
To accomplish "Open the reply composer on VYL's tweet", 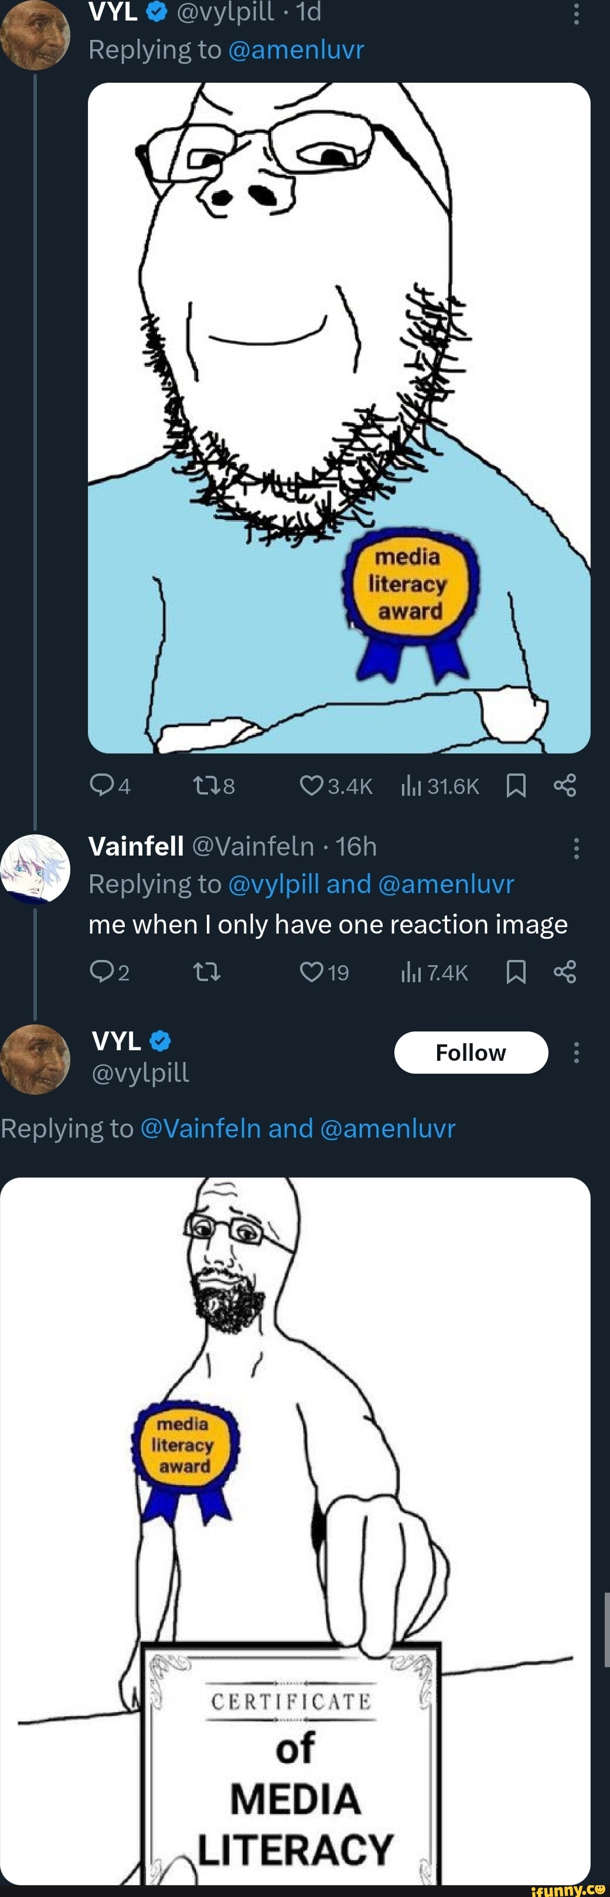I will (103, 785).
